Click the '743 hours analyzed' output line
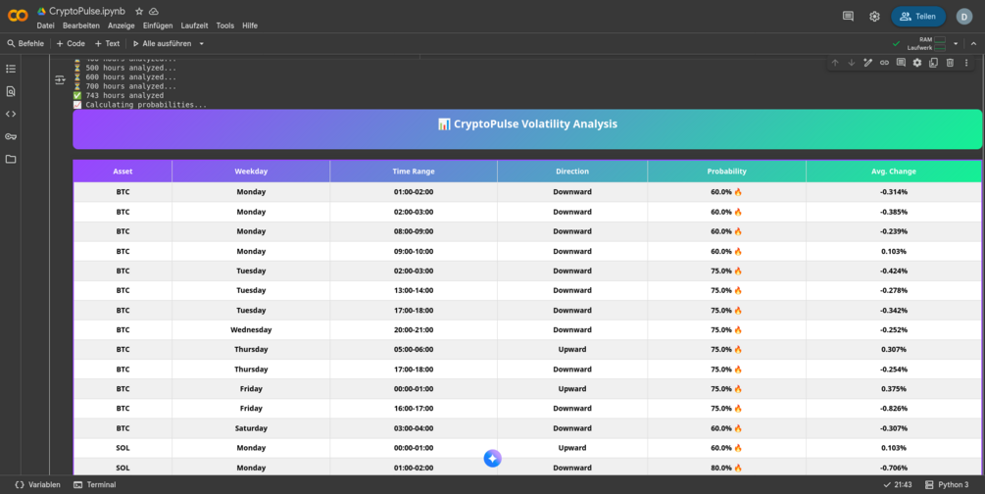Viewport: 985px width, 494px height. point(124,95)
